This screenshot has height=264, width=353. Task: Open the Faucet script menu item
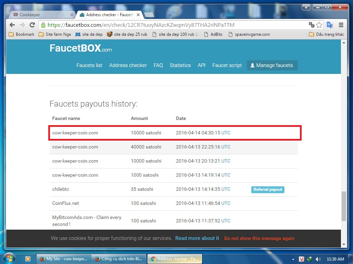click(x=227, y=65)
